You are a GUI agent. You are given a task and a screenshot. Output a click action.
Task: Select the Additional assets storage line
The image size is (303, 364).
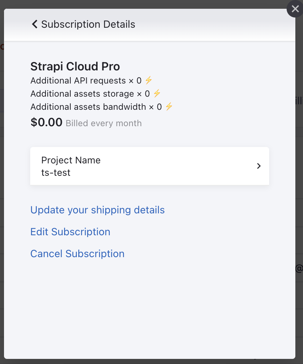tap(90, 94)
